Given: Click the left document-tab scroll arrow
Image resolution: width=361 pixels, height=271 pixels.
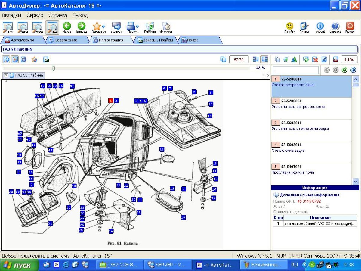Looking at the screenshot, I should tap(264, 75).
